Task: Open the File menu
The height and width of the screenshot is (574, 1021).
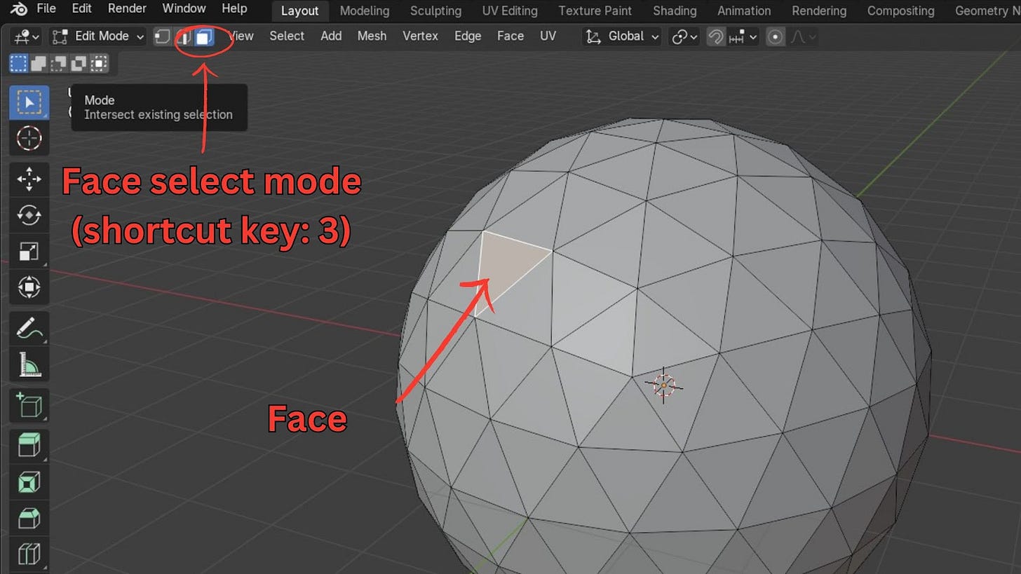Action: pyautogui.click(x=46, y=8)
